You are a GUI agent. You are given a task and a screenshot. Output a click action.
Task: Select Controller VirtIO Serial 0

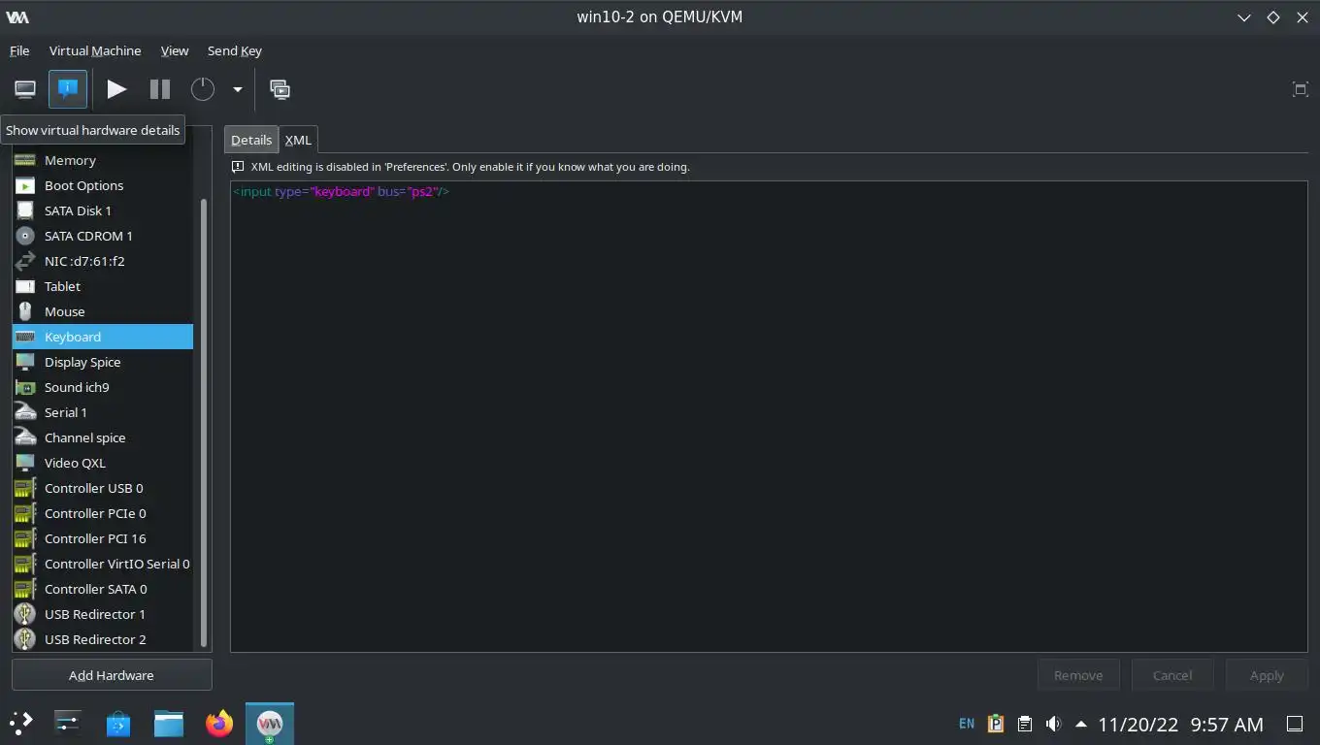coord(103,564)
